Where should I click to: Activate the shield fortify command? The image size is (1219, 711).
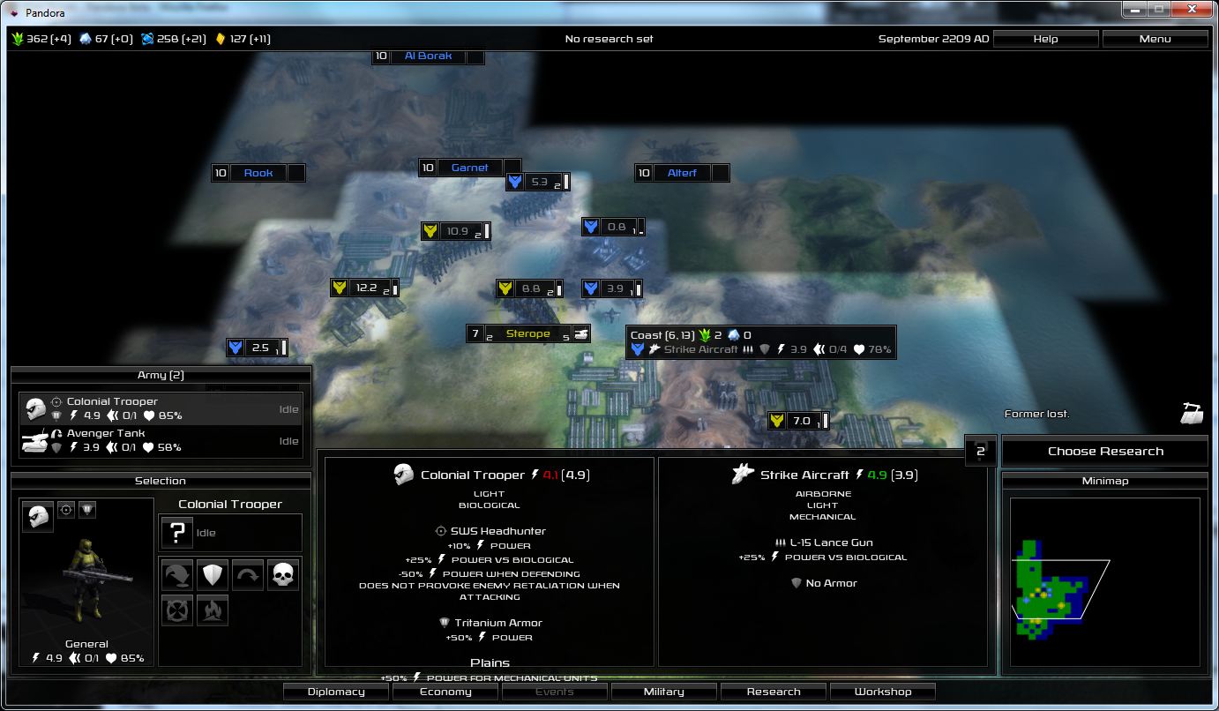(x=213, y=575)
